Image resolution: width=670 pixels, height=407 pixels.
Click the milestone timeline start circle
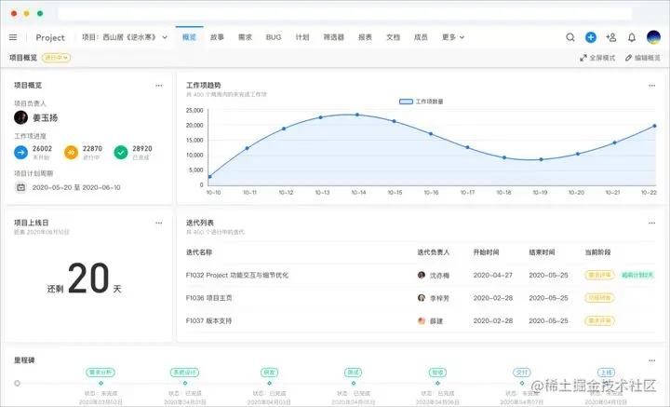click(17, 384)
